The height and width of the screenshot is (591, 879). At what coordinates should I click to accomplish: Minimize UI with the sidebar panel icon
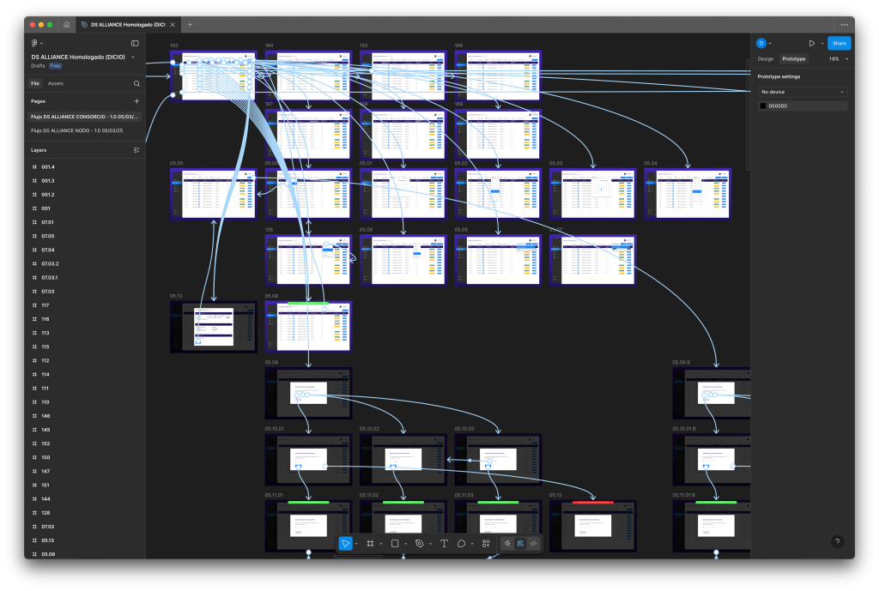pyautogui.click(x=135, y=43)
